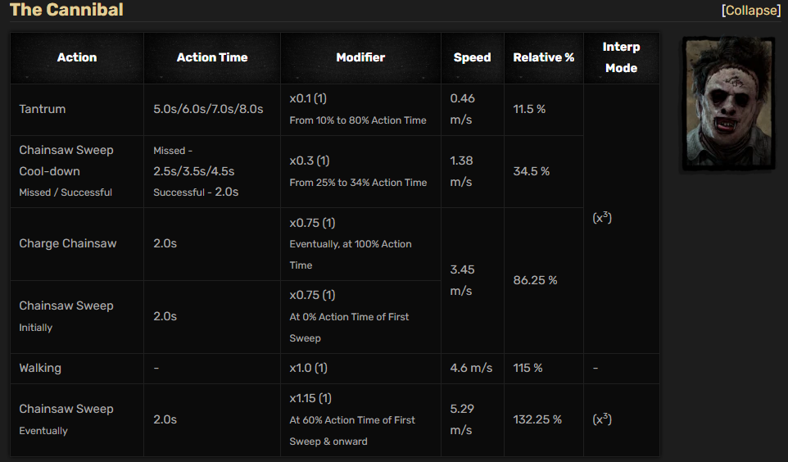Click The Cannibal section heading
The height and width of the screenshot is (462, 788).
tap(66, 10)
